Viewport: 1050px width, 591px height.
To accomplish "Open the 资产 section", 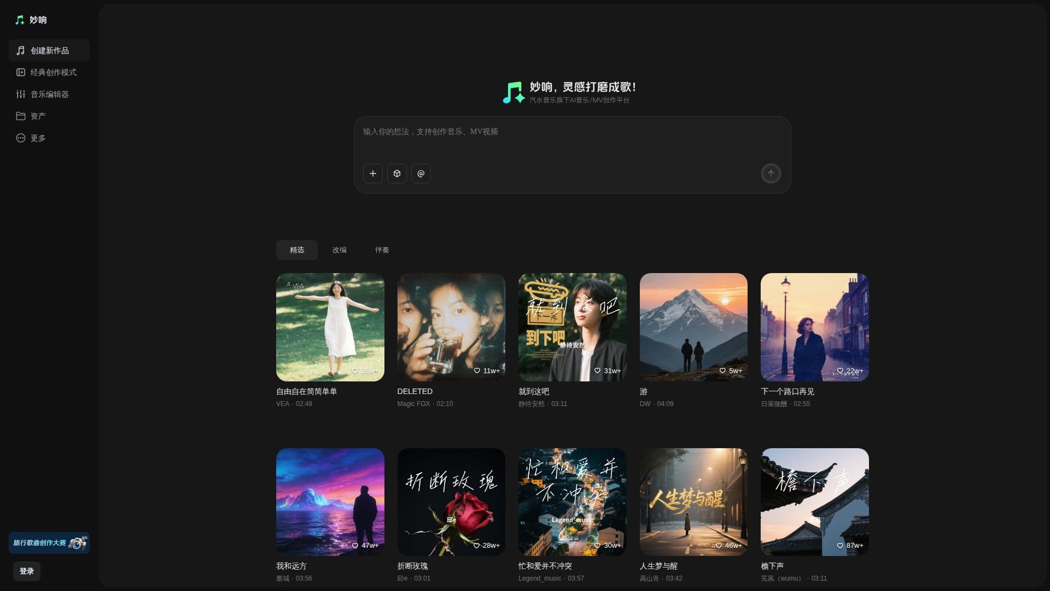I will pos(49,116).
